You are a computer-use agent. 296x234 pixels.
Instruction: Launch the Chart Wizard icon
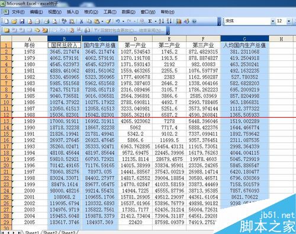(x=179, y=21)
